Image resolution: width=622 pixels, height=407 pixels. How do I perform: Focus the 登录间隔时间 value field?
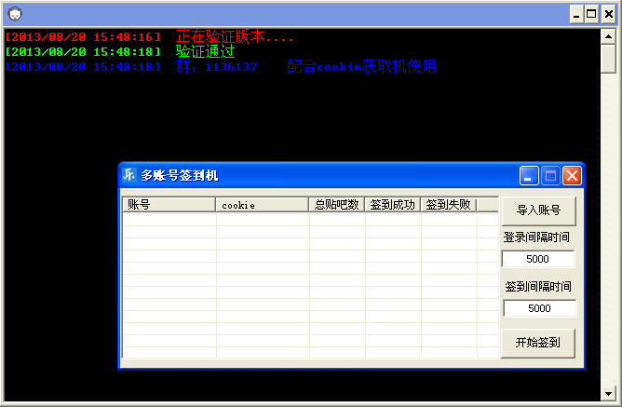pyautogui.click(x=538, y=259)
